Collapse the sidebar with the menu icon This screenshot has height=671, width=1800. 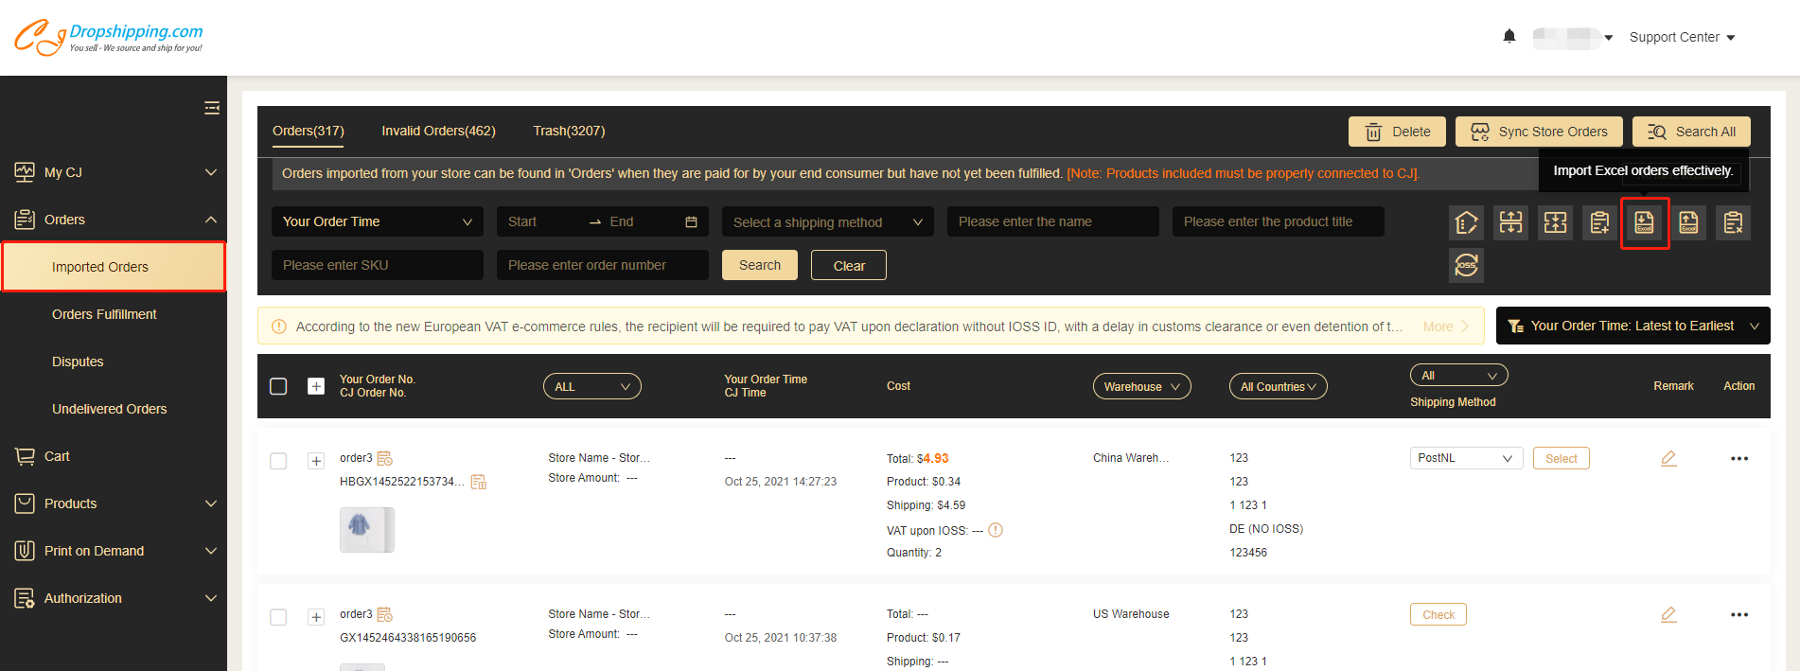(212, 108)
